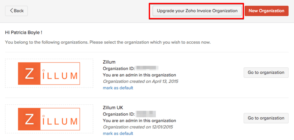Click the Hi Patricia Boyle greeting
The width and height of the screenshot is (294, 140).
[x=24, y=32]
